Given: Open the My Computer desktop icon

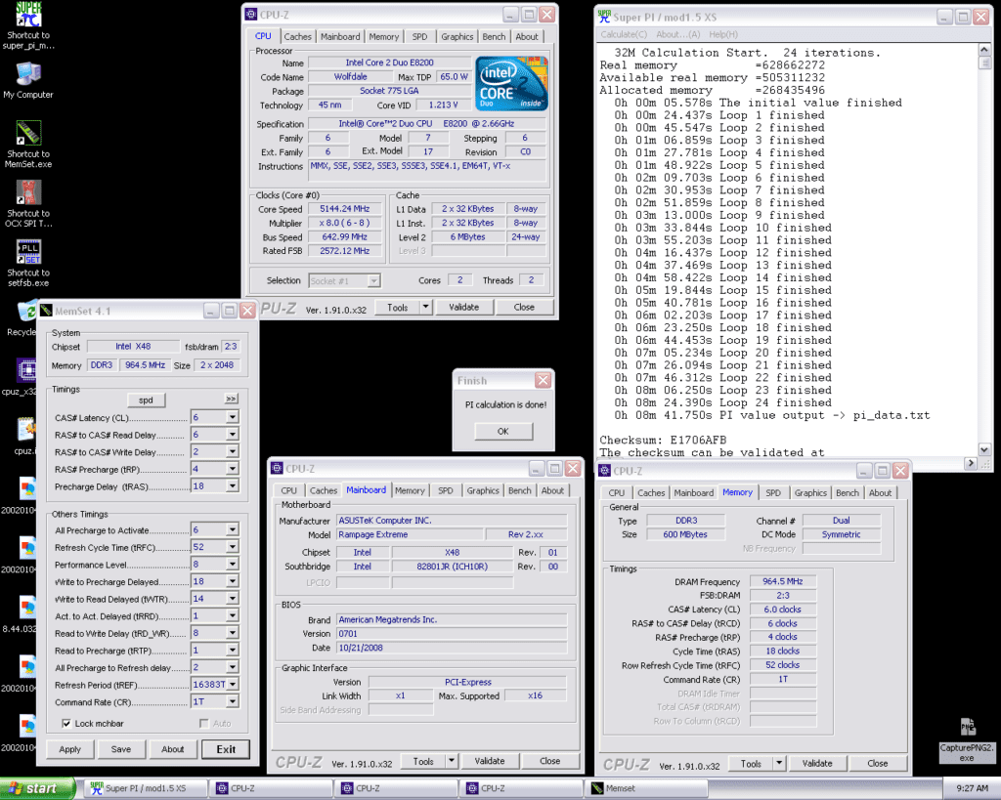Looking at the screenshot, I should tap(28, 74).
